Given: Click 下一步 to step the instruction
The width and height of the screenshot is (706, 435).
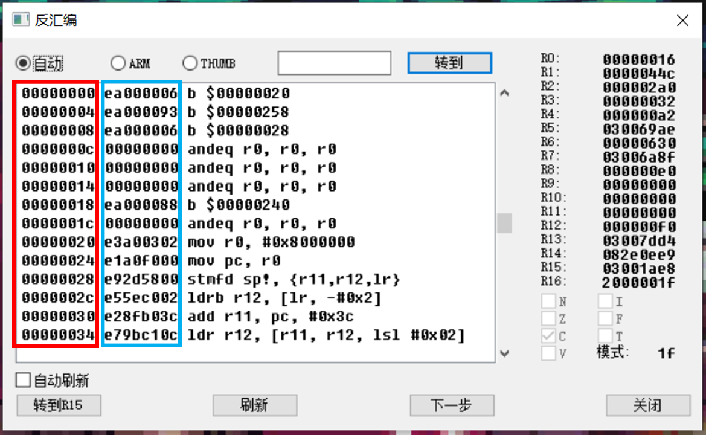Looking at the screenshot, I should (452, 405).
